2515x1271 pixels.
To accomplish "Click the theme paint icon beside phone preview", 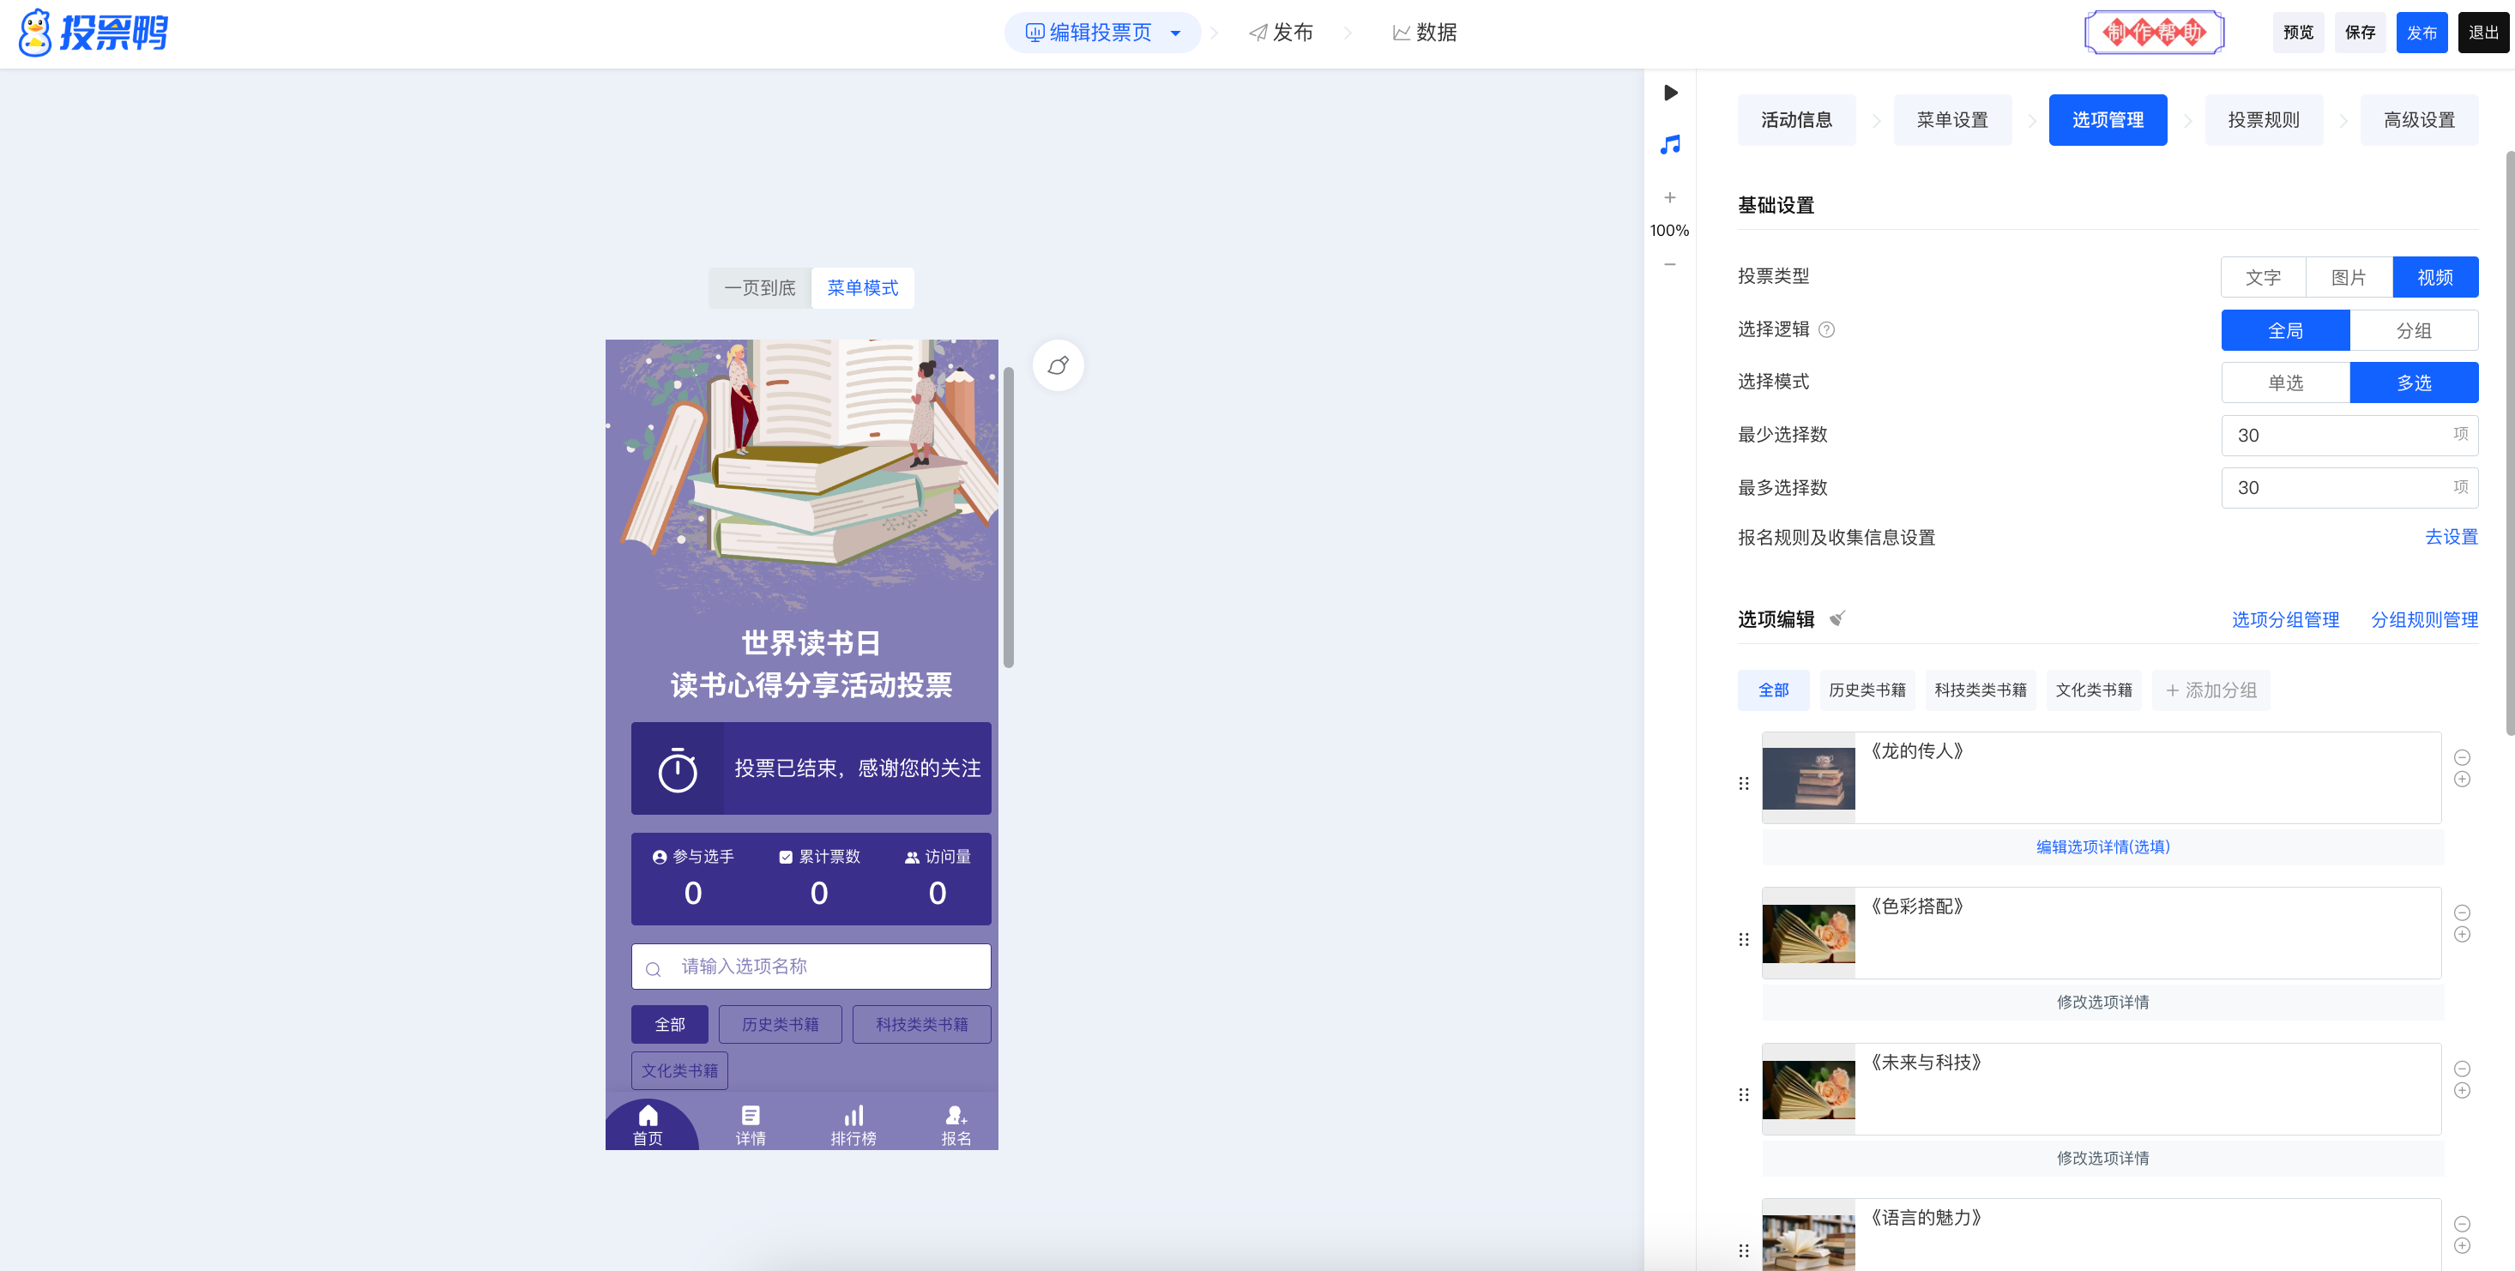I will coord(1058,365).
